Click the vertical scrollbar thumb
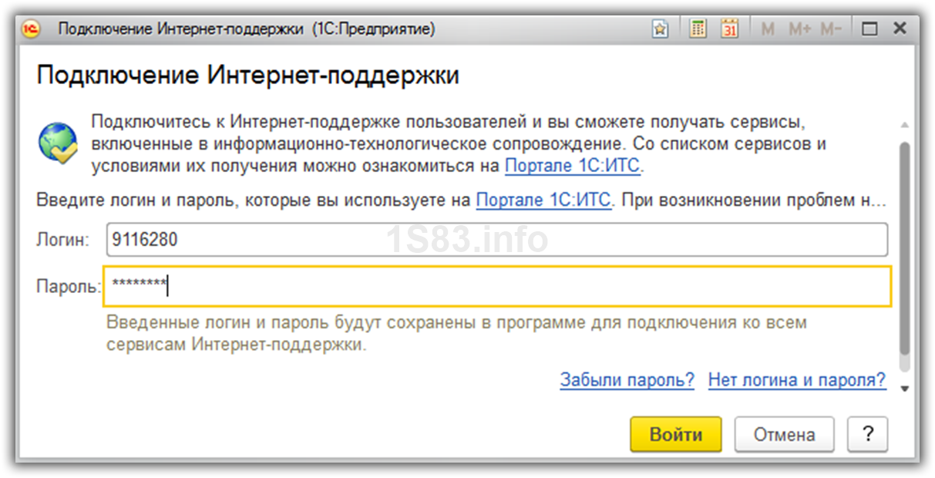 click(904, 249)
